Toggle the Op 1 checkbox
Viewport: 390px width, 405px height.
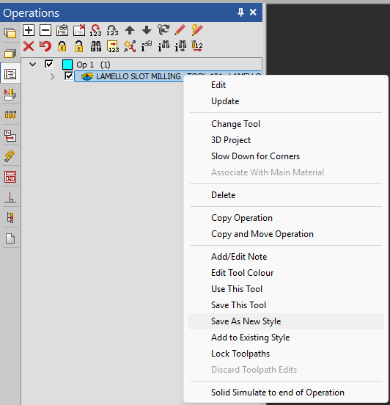tap(49, 64)
